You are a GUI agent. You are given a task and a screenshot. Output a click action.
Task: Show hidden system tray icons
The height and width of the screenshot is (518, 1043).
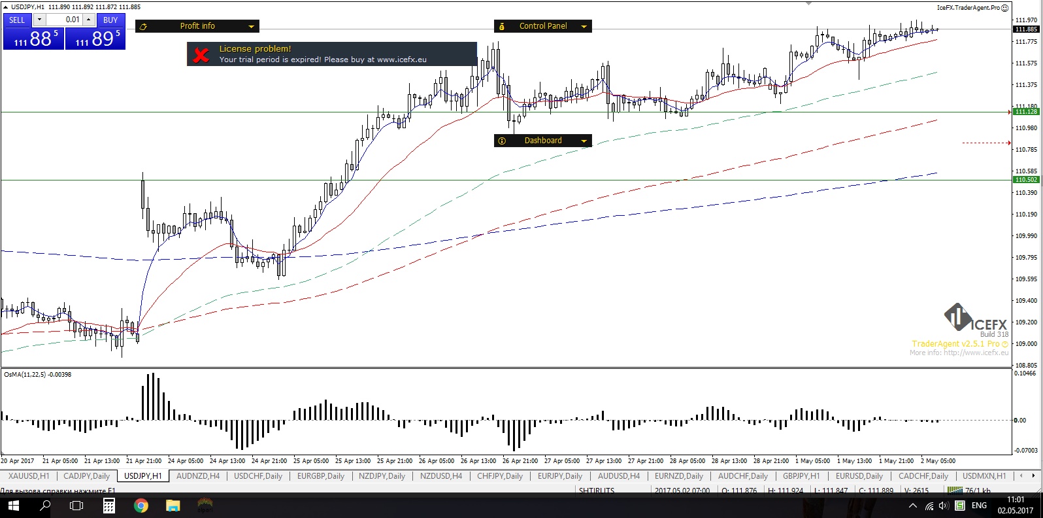point(913,506)
